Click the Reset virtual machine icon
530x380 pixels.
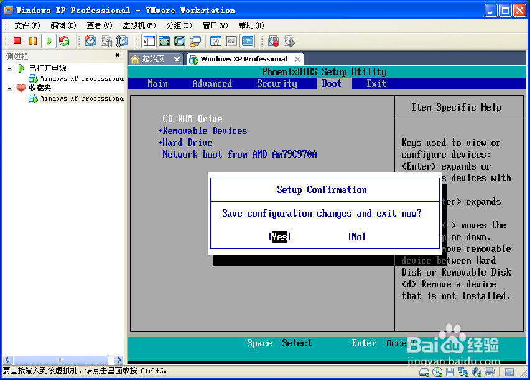64,41
